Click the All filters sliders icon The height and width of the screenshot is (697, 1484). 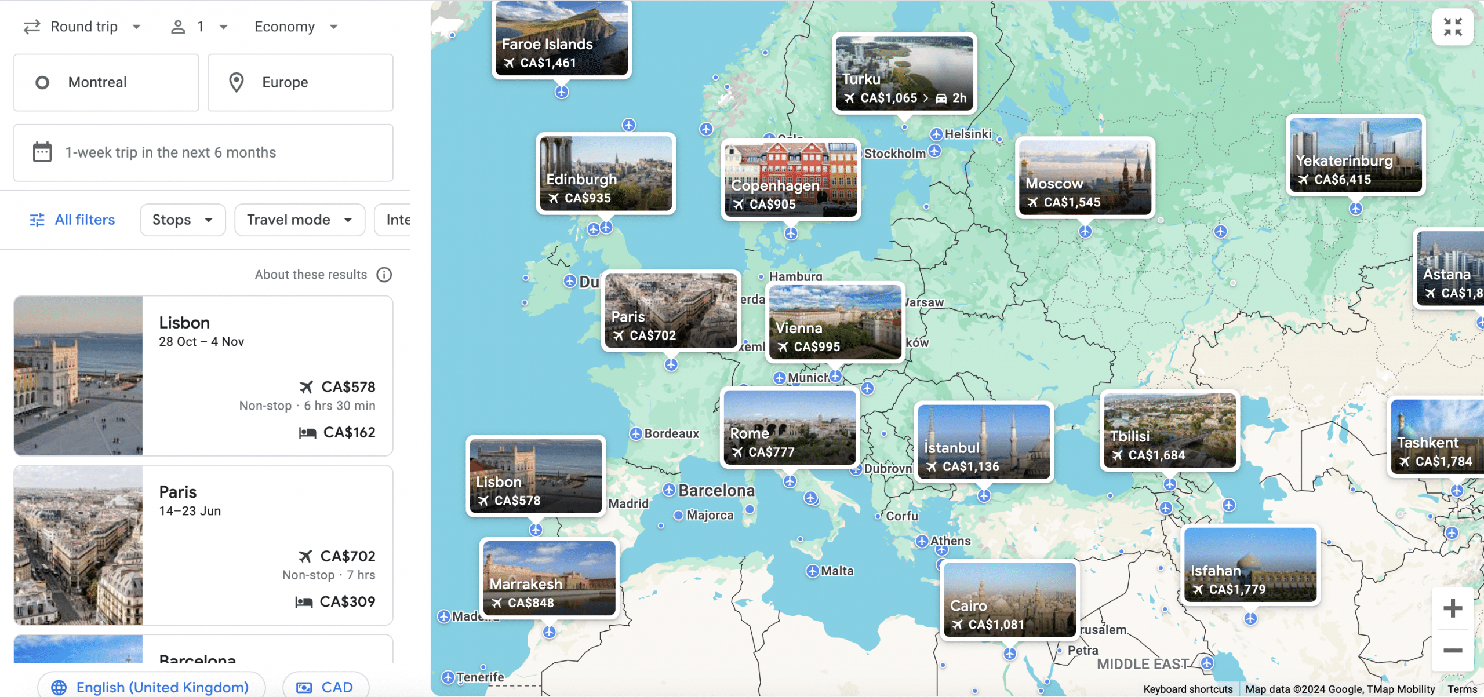(37, 220)
